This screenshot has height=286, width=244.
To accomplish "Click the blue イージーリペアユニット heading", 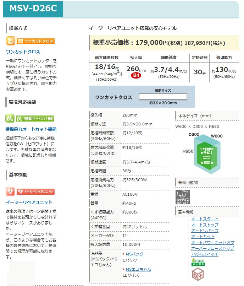I will click(x=29, y=202).
